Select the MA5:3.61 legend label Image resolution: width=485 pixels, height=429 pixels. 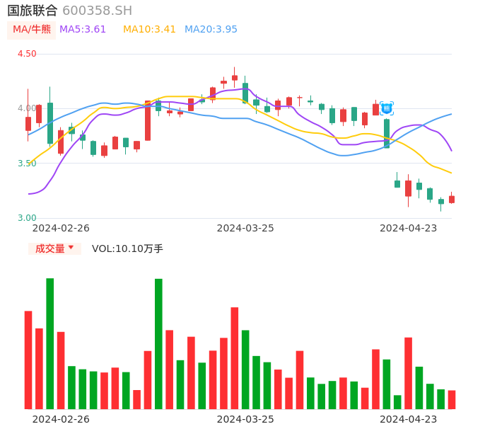(83, 30)
